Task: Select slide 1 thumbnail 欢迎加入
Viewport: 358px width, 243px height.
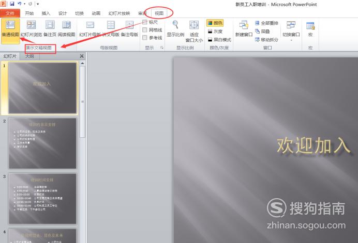Action: 42,88
